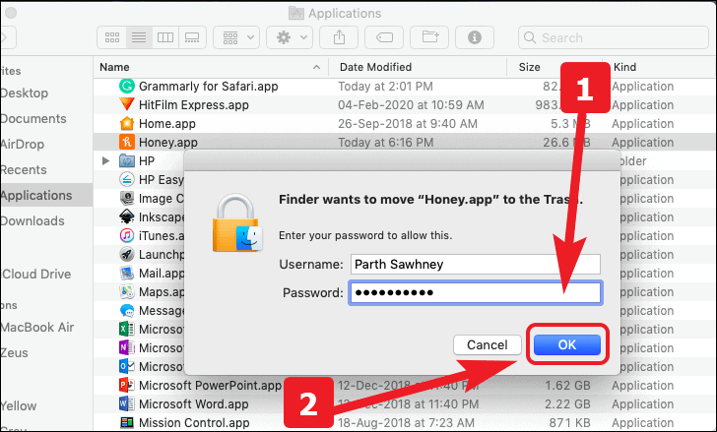Sort by the Name column header
The image size is (717, 432).
click(x=211, y=67)
